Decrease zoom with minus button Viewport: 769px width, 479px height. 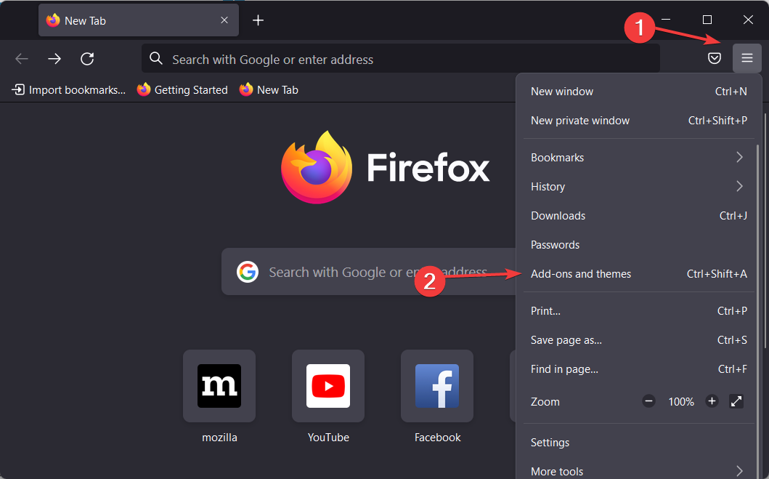(648, 401)
